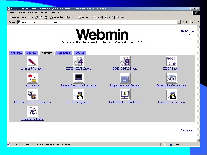
Task: Follow the Home Page link
Action: tap(187, 31)
